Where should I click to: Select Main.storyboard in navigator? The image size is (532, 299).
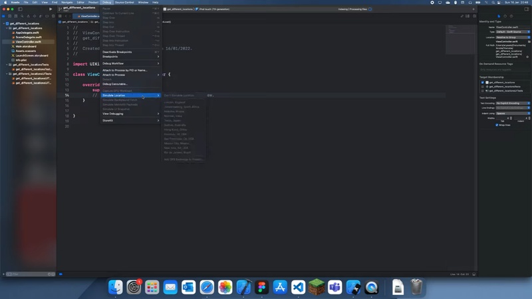[x=25, y=46]
